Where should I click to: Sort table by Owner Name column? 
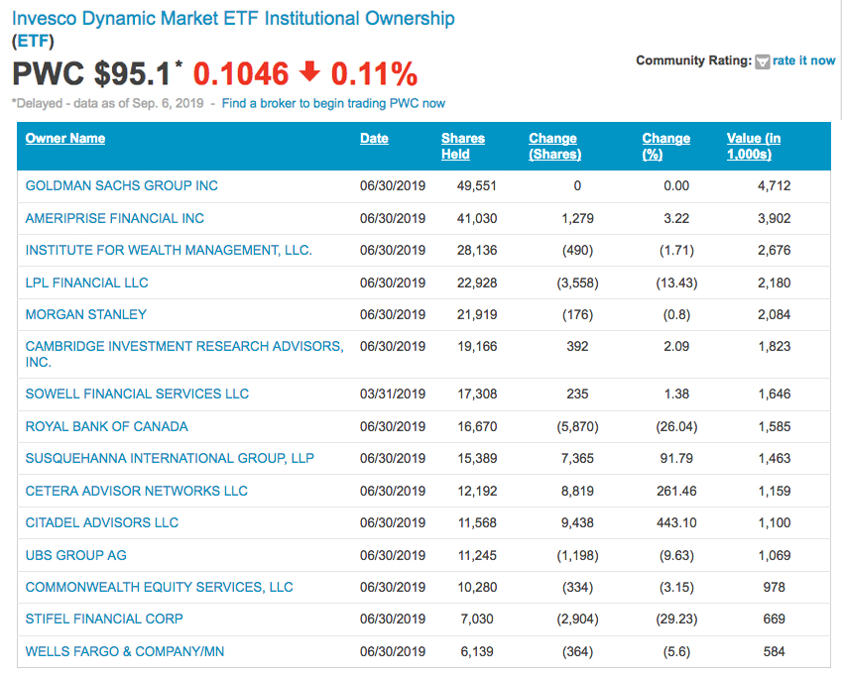65,138
